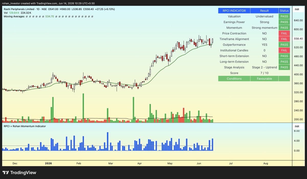This screenshot has width=307, height=179.
Task: Select the RPCI + Rohan Momentum Indicator label
Action: click(25, 126)
